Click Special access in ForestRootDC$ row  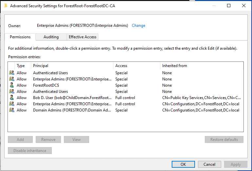(x=121, y=85)
